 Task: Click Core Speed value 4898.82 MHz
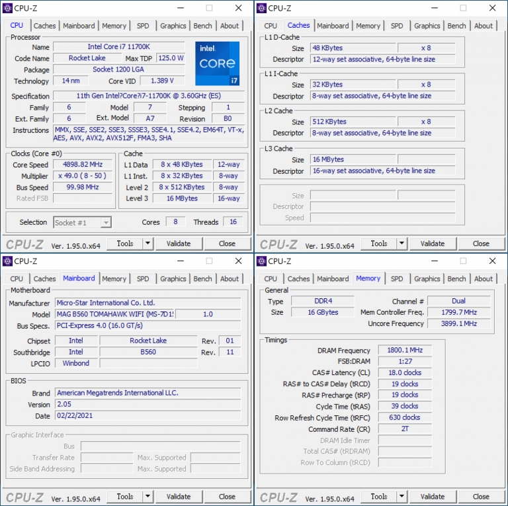point(83,165)
